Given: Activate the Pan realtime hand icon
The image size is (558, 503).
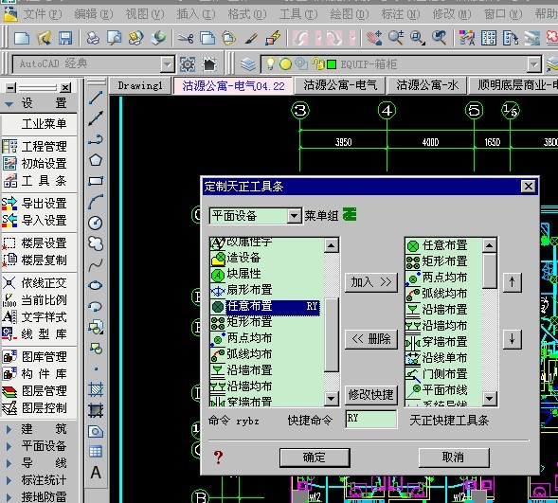Looking at the screenshot, I should click(374, 38).
